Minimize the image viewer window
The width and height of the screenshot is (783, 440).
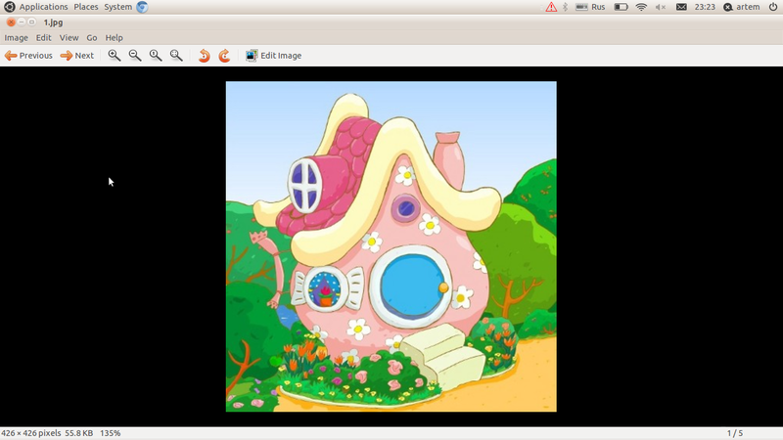click(x=22, y=22)
